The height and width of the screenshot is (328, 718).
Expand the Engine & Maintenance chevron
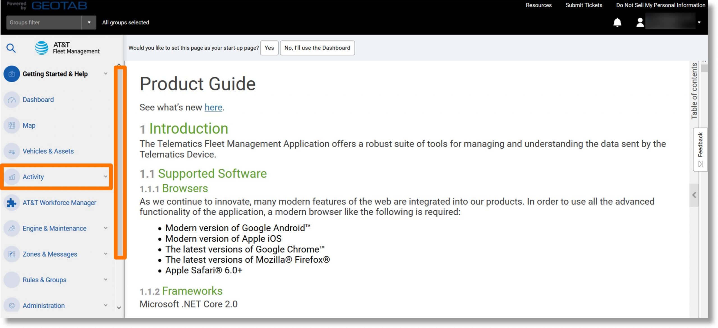pyautogui.click(x=106, y=228)
